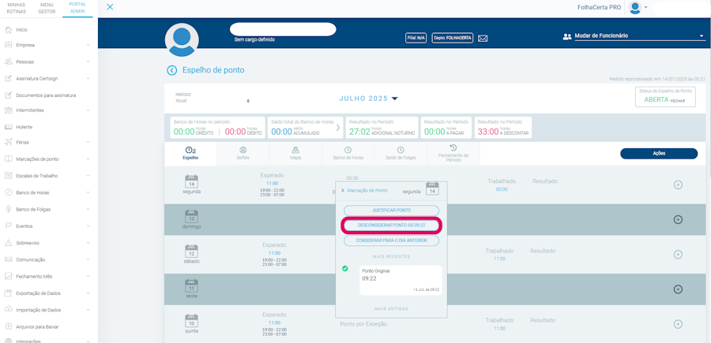
Task: Expand the Pessoas menu chevron
Action: click(x=88, y=62)
